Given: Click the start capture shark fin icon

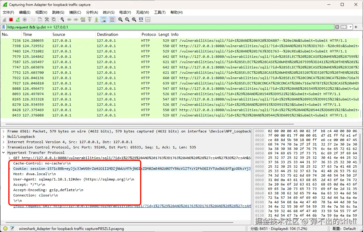Looking at the screenshot, I should coord(4,20).
